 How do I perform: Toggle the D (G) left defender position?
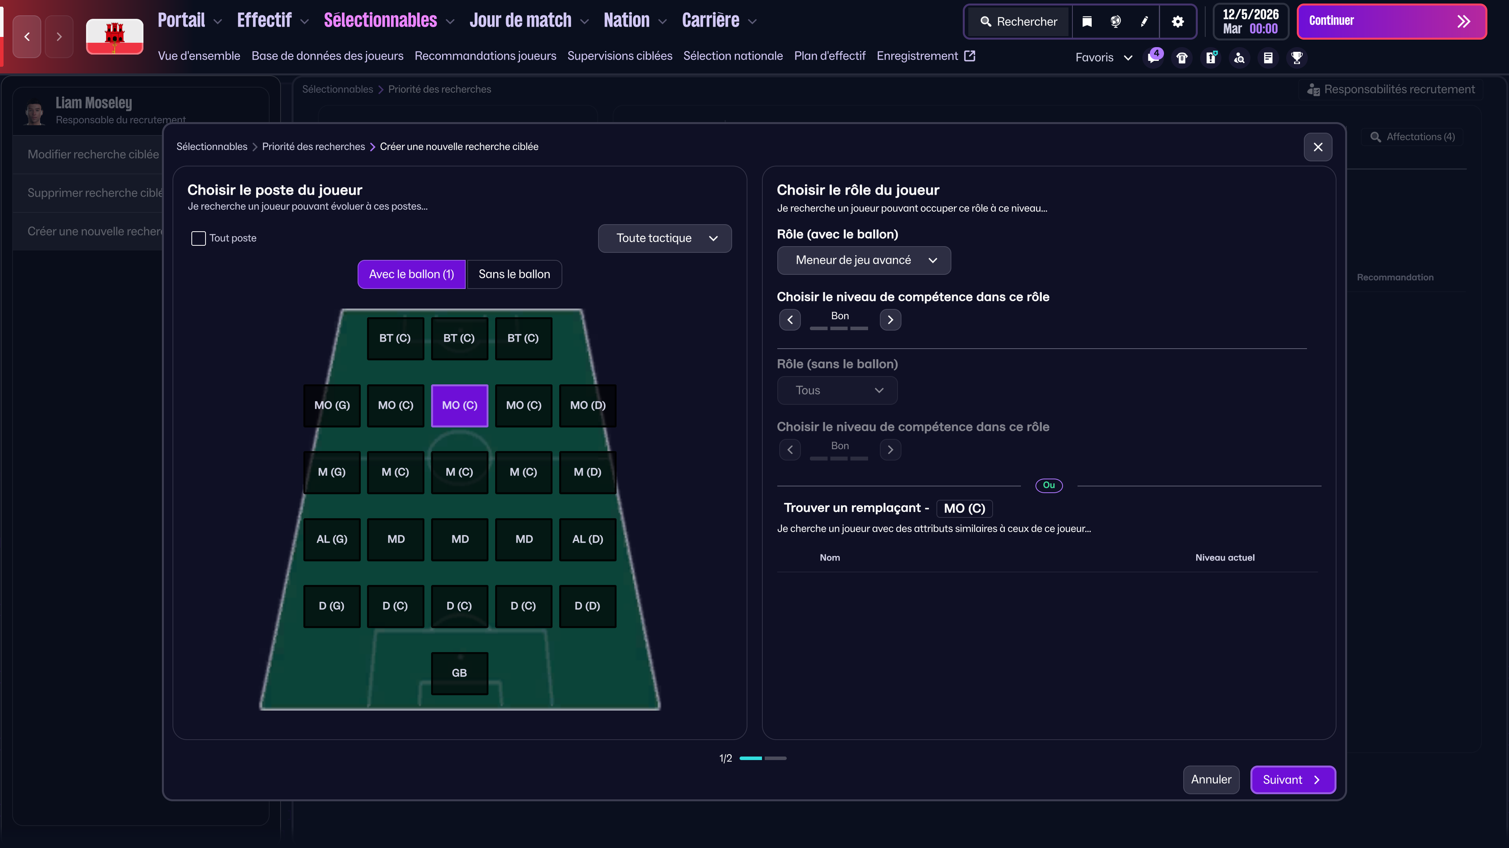332,606
